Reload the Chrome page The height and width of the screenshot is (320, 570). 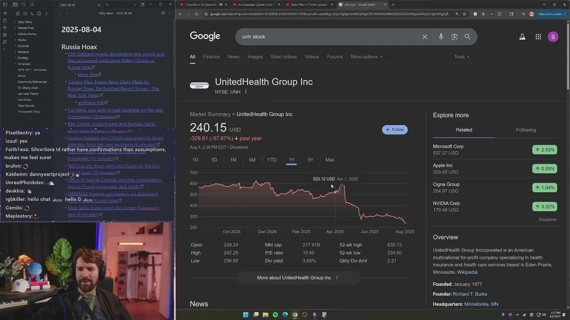pos(196,14)
